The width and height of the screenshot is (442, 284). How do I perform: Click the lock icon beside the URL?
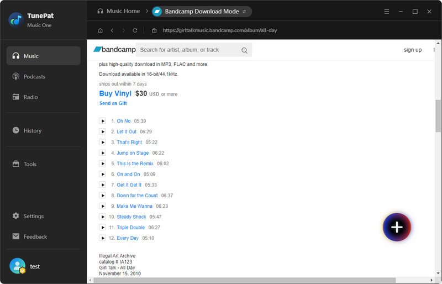[x=154, y=30]
